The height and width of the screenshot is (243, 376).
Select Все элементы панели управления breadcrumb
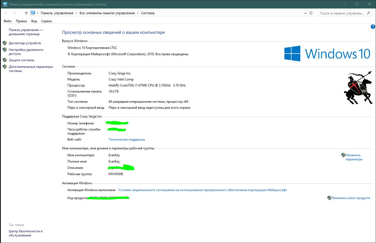coord(107,13)
